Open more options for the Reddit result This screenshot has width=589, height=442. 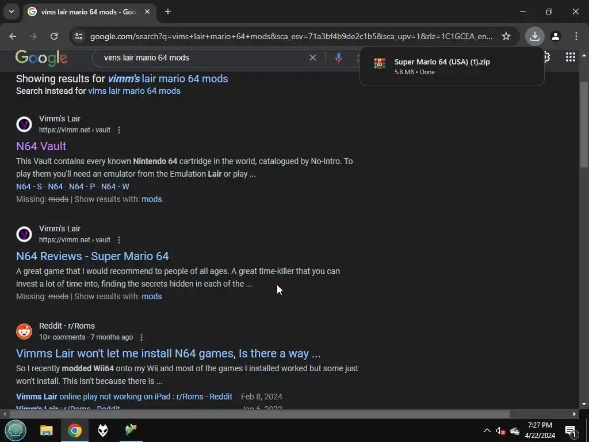click(141, 337)
